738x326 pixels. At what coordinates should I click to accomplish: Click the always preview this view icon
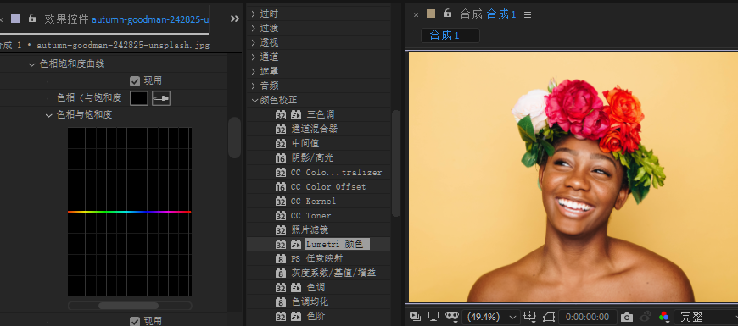pos(415,317)
